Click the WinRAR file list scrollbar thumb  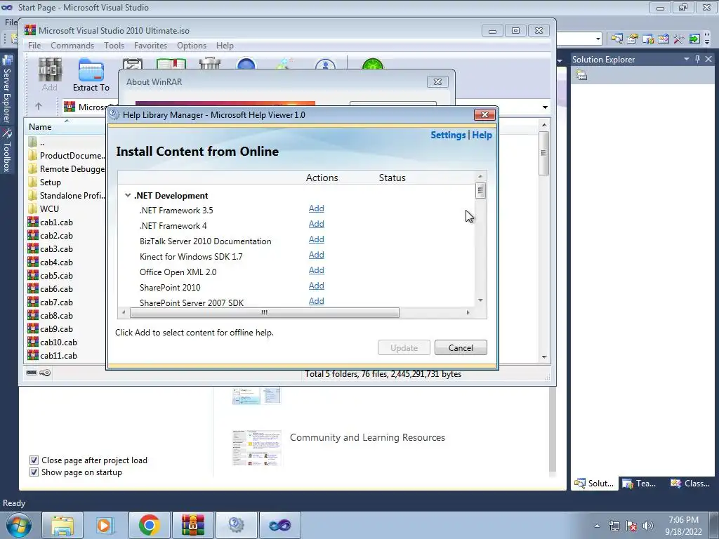pos(544,153)
